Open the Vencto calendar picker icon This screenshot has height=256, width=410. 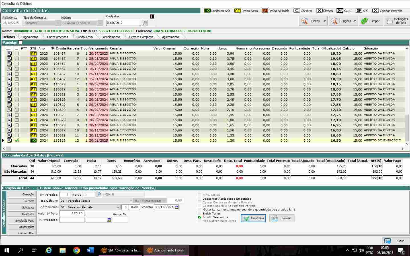click(x=177, y=207)
